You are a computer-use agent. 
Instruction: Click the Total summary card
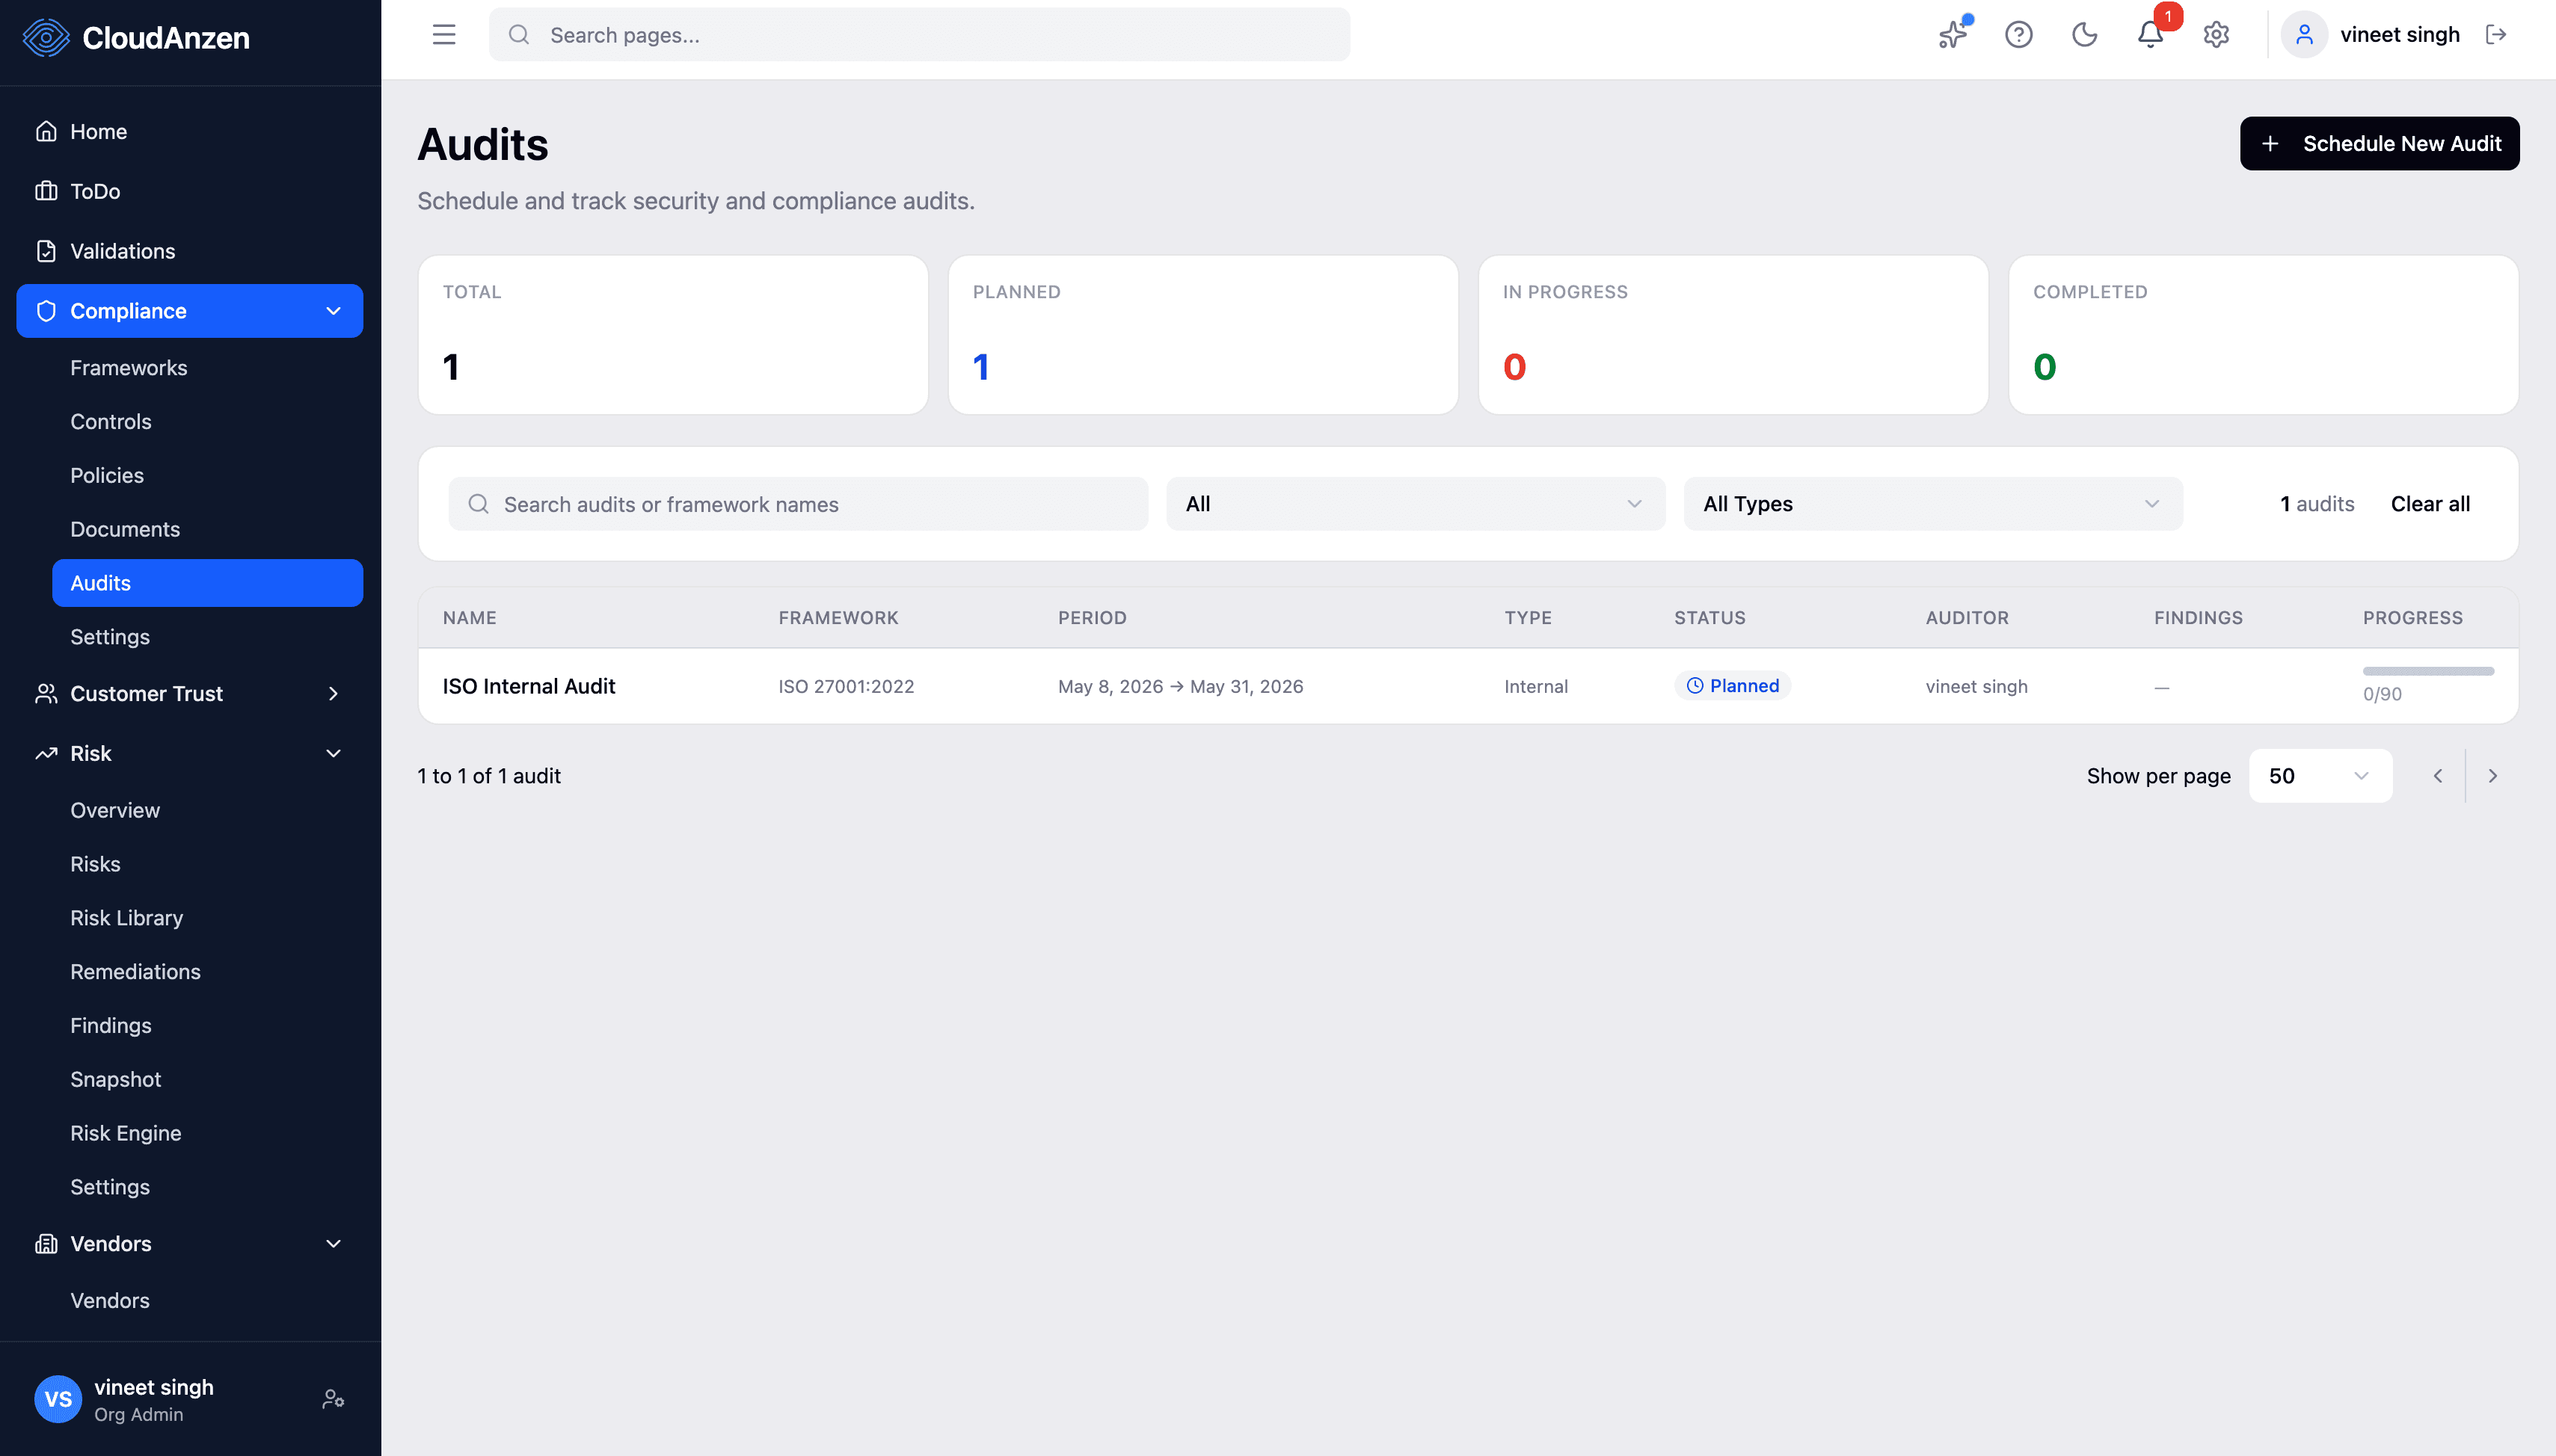pyautogui.click(x=672, y=335)
